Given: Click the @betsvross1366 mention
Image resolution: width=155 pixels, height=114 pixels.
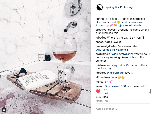Looking at the screenshot, I should (x=115, y=86).
